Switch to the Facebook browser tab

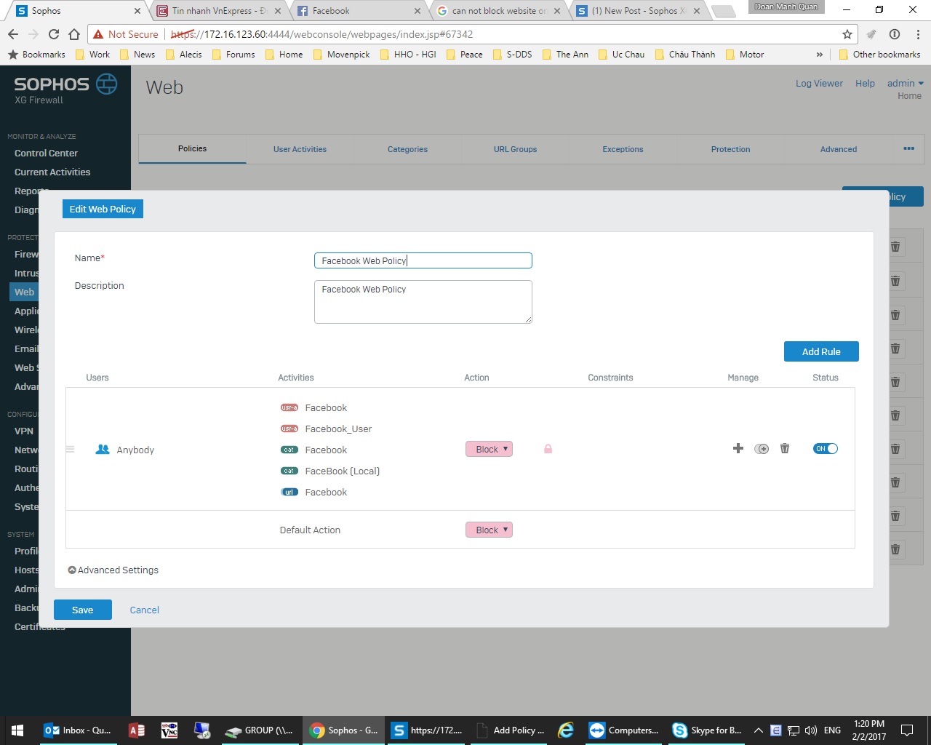(x=359, y=11)
